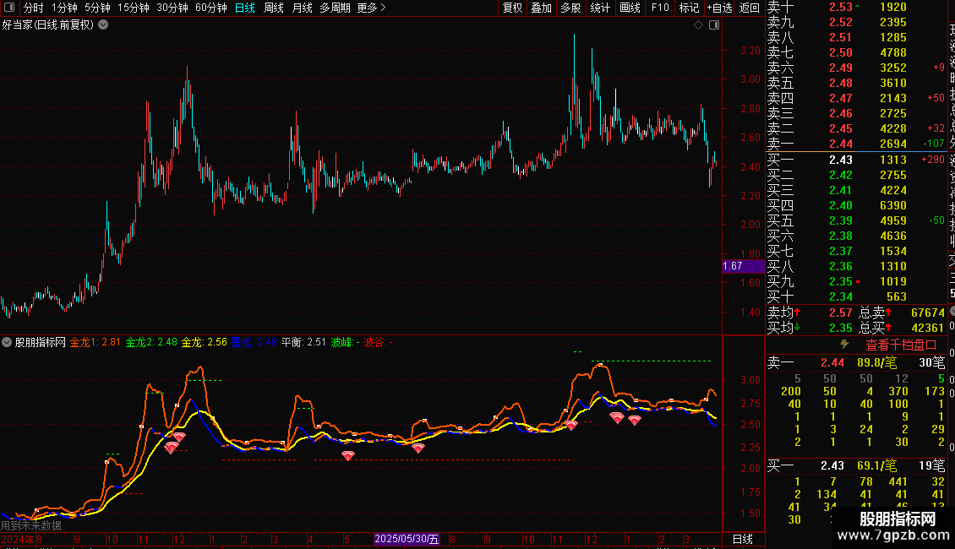This screenshot has width=955, height=549.
Task: Click the 返回 back button
Action: (x=749, y=8)
